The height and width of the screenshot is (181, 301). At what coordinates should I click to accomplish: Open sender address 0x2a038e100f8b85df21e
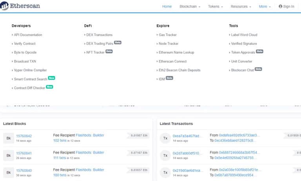240,170
